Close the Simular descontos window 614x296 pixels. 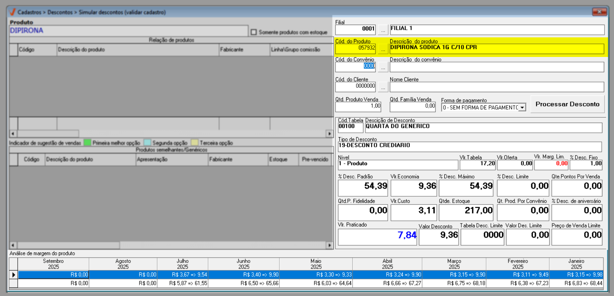(599, 12)
